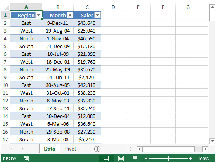Click the zoom slider handle
Screen dimensions: 216x163
[x=168, y=159]
